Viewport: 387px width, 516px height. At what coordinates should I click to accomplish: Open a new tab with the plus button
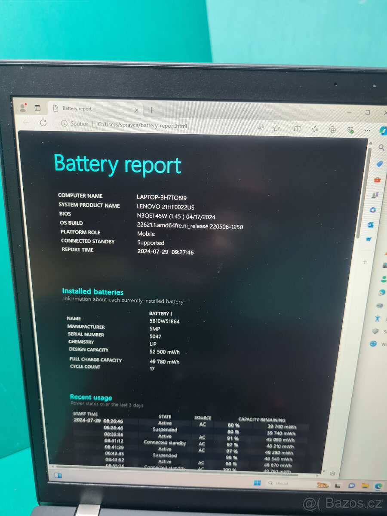(x=151, y=110)
